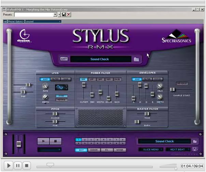Viewport: 206px width, 172px height.
Task: Click the play arrow under part 8
Action: coord(122,143)
